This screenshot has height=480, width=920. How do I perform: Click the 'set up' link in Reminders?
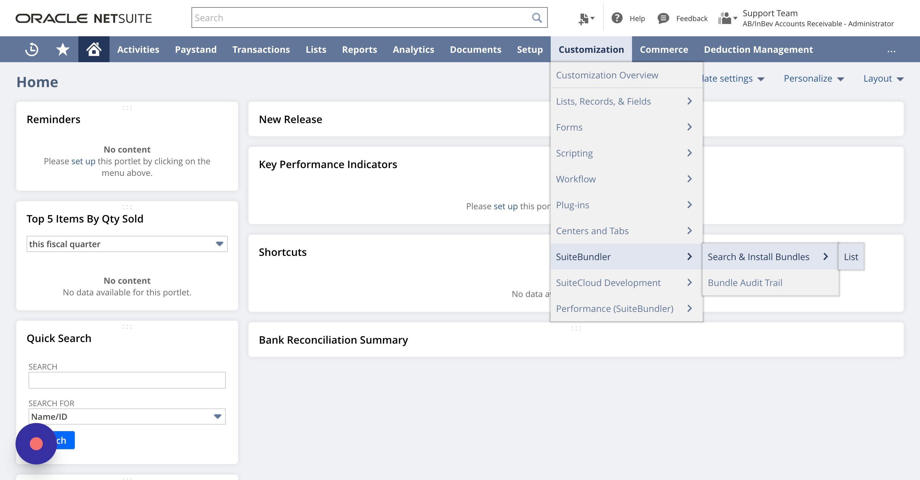tap(83, 161)
